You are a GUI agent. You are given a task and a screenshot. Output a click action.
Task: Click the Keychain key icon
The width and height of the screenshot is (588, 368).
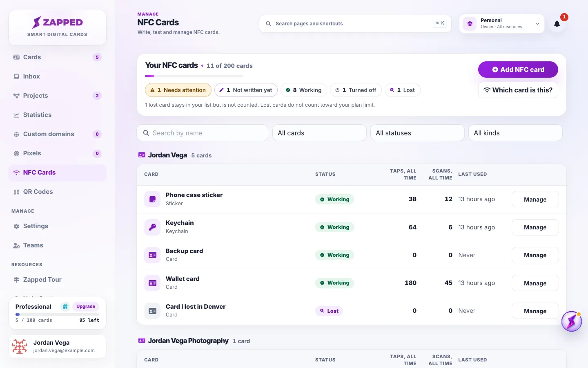pyautogui.click(x=152, y=227)
